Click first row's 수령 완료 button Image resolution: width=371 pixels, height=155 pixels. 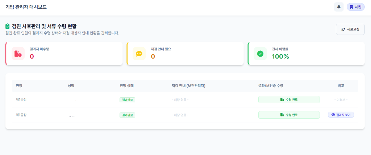pyautogui.click(x=289, y=99)
